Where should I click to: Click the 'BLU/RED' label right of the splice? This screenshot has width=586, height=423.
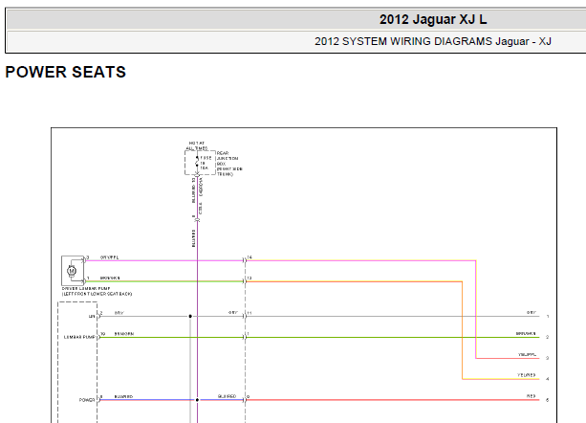coord(228,396)
